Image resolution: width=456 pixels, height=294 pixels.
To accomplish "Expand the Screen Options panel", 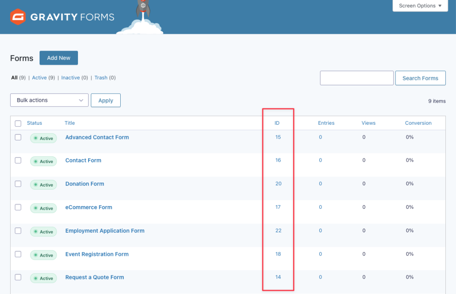I will pyautogui.click(x=420, y=6).
